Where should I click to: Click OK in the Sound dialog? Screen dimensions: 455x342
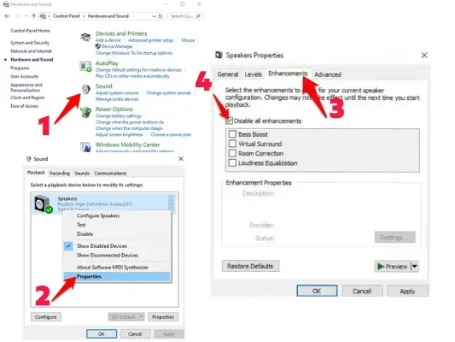tap(102, 333)
